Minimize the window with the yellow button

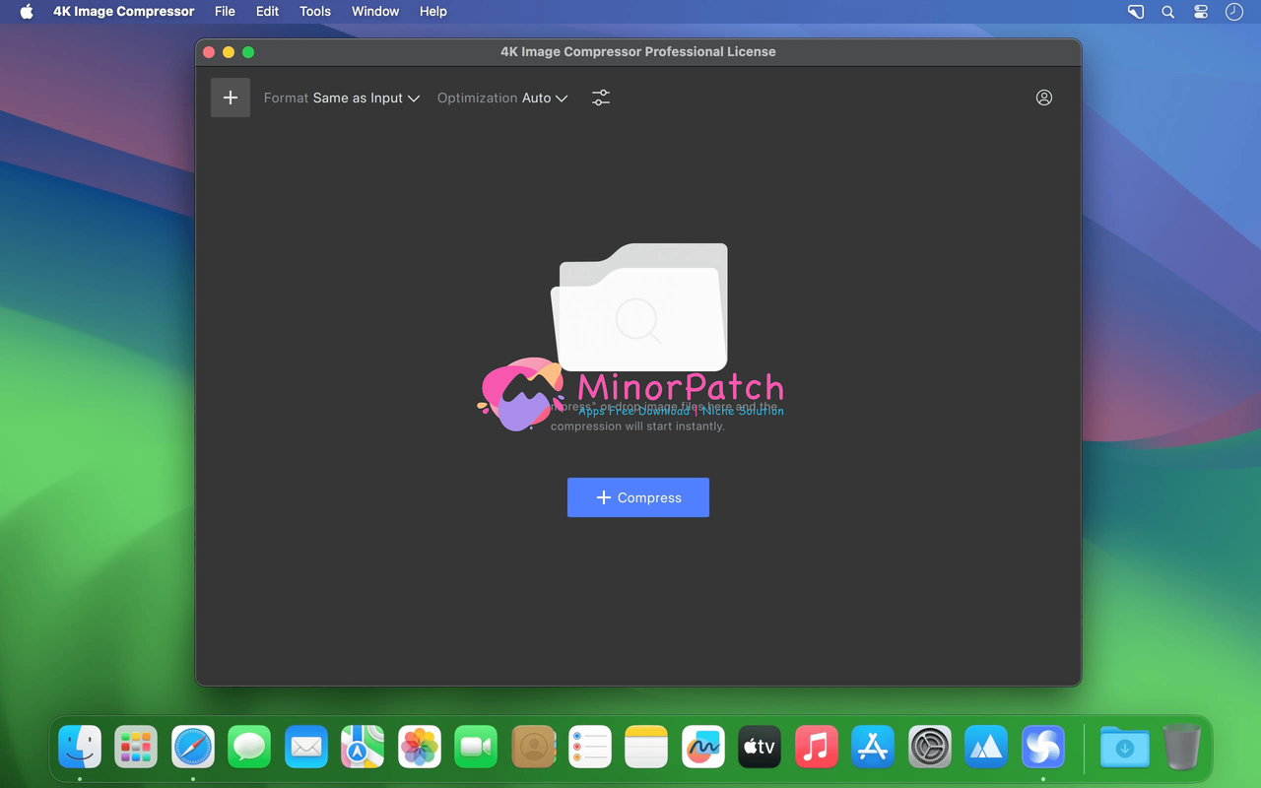click(x=229, y=52)
